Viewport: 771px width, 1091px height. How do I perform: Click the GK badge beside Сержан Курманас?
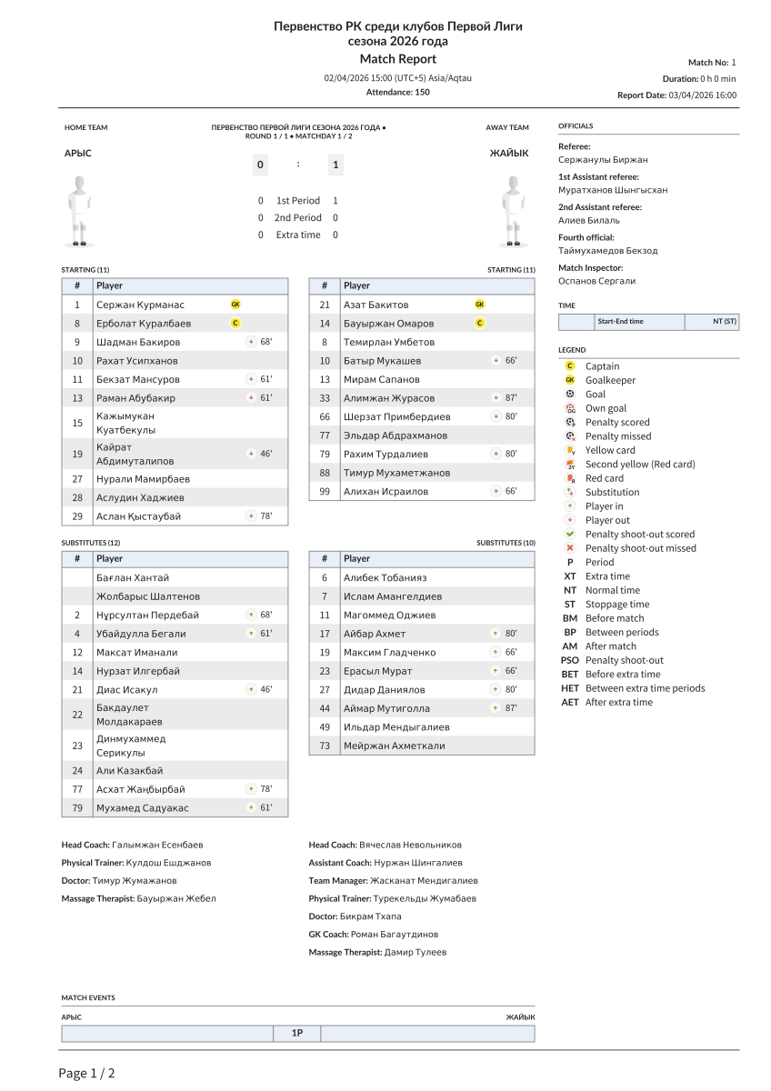tap(235, 305)
